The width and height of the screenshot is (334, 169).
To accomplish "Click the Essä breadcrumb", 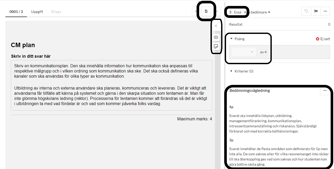I will [x=237, y=12].
